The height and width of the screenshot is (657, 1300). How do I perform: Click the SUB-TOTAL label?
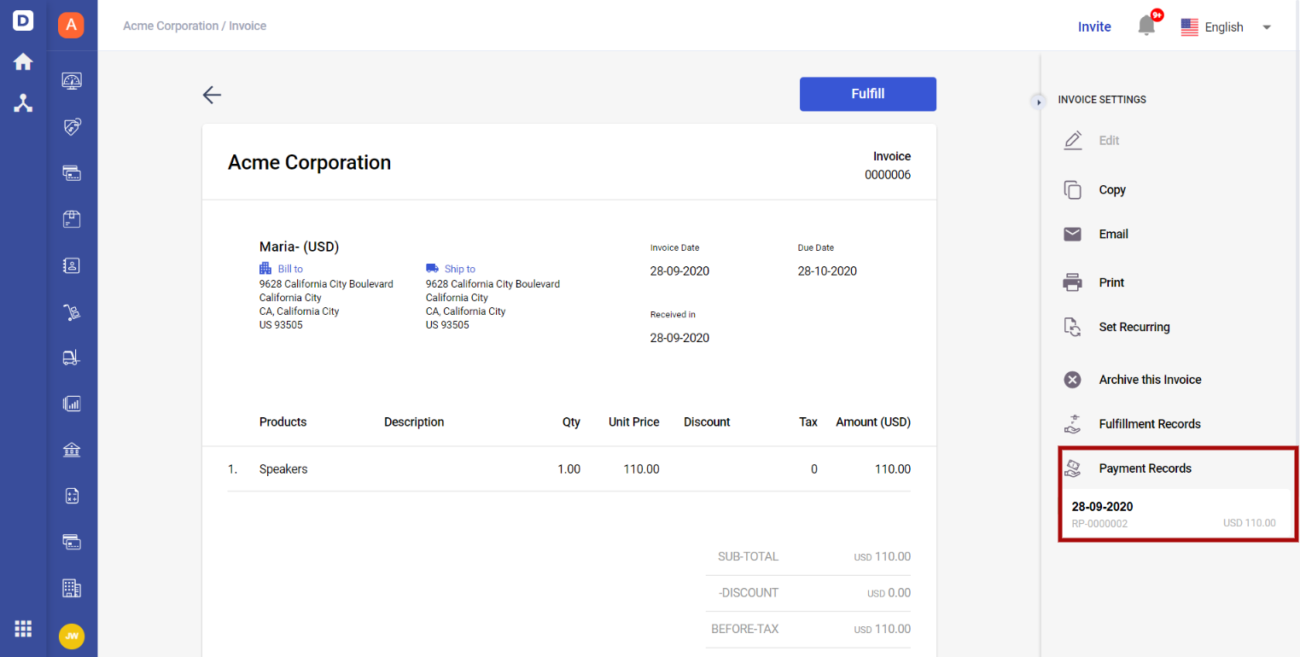[x=748, y=556]
